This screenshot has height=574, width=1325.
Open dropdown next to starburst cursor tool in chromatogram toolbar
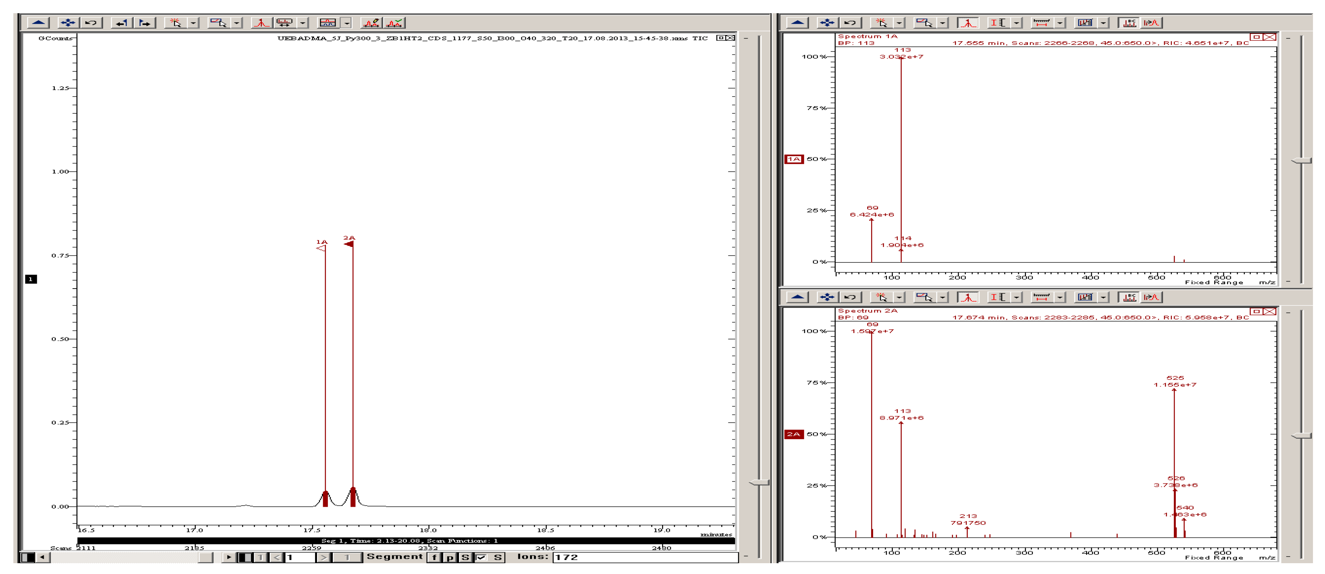pyautogui.click(x=193, y=22)
